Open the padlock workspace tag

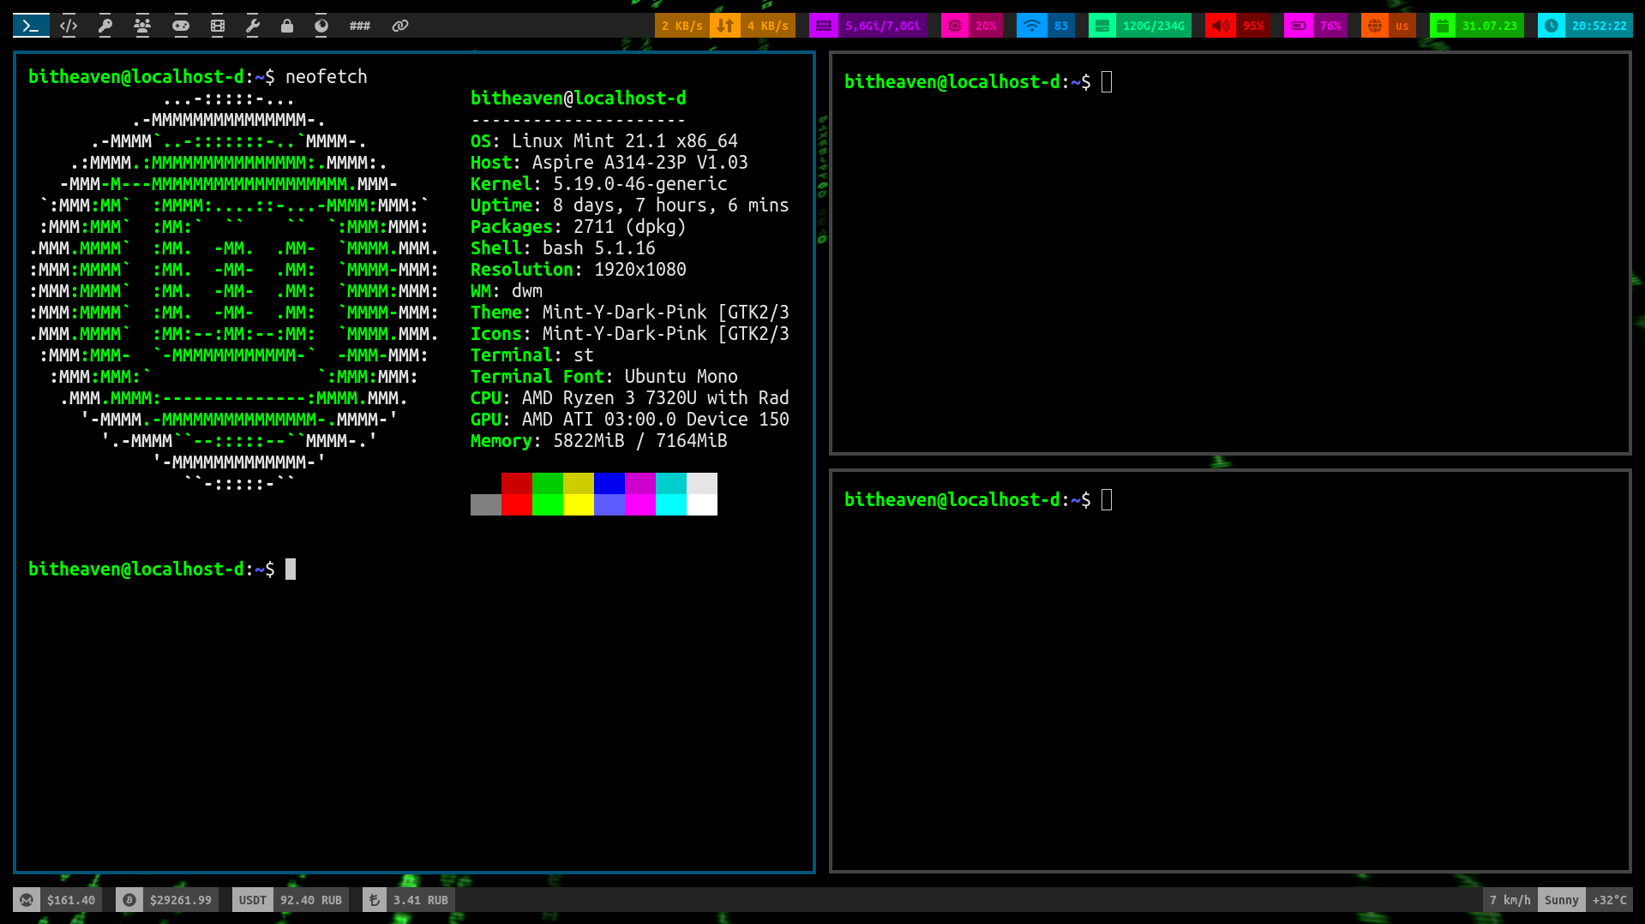tap(287, 26)
